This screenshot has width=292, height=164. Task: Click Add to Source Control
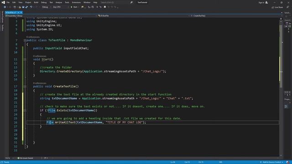tap(272, 162)
